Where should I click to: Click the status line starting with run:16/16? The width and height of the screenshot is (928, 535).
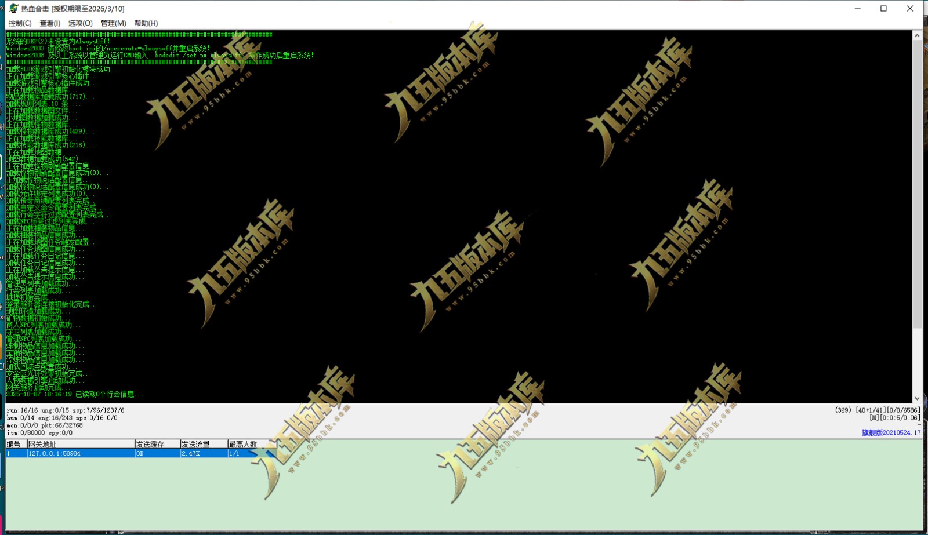coord(65,410)
